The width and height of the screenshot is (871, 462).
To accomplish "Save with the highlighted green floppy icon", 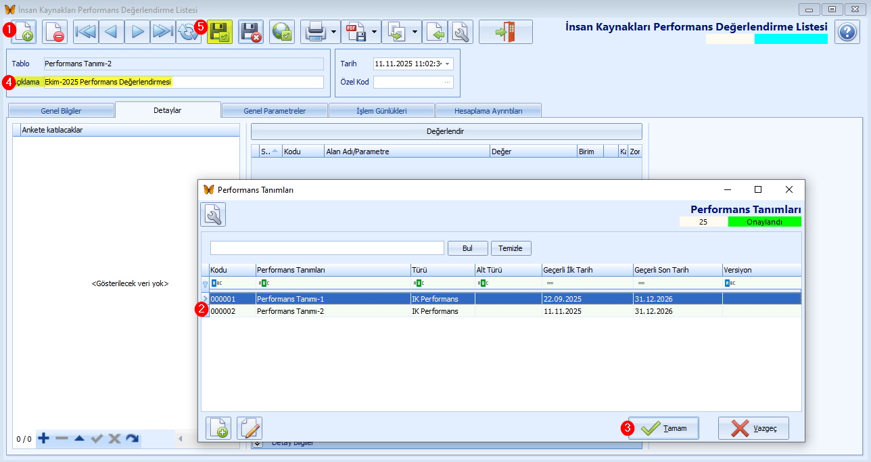I will [x=220, y=32].
